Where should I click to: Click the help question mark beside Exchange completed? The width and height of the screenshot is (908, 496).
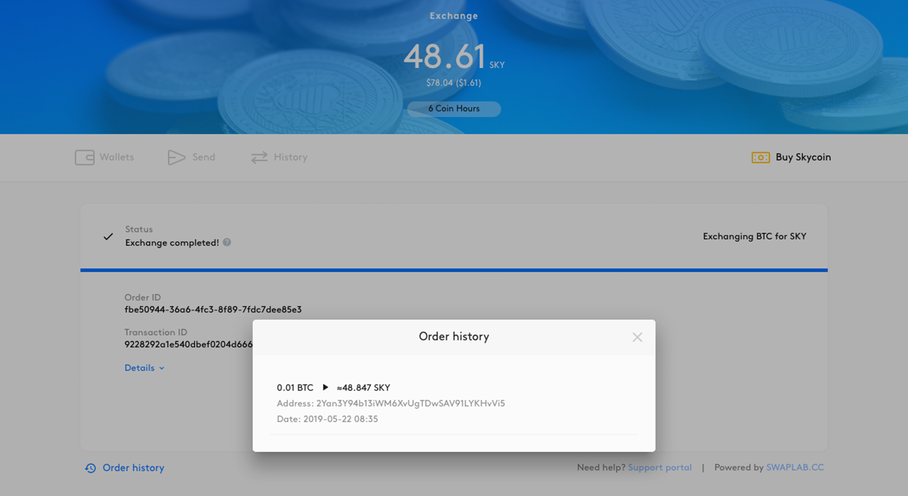227,242
